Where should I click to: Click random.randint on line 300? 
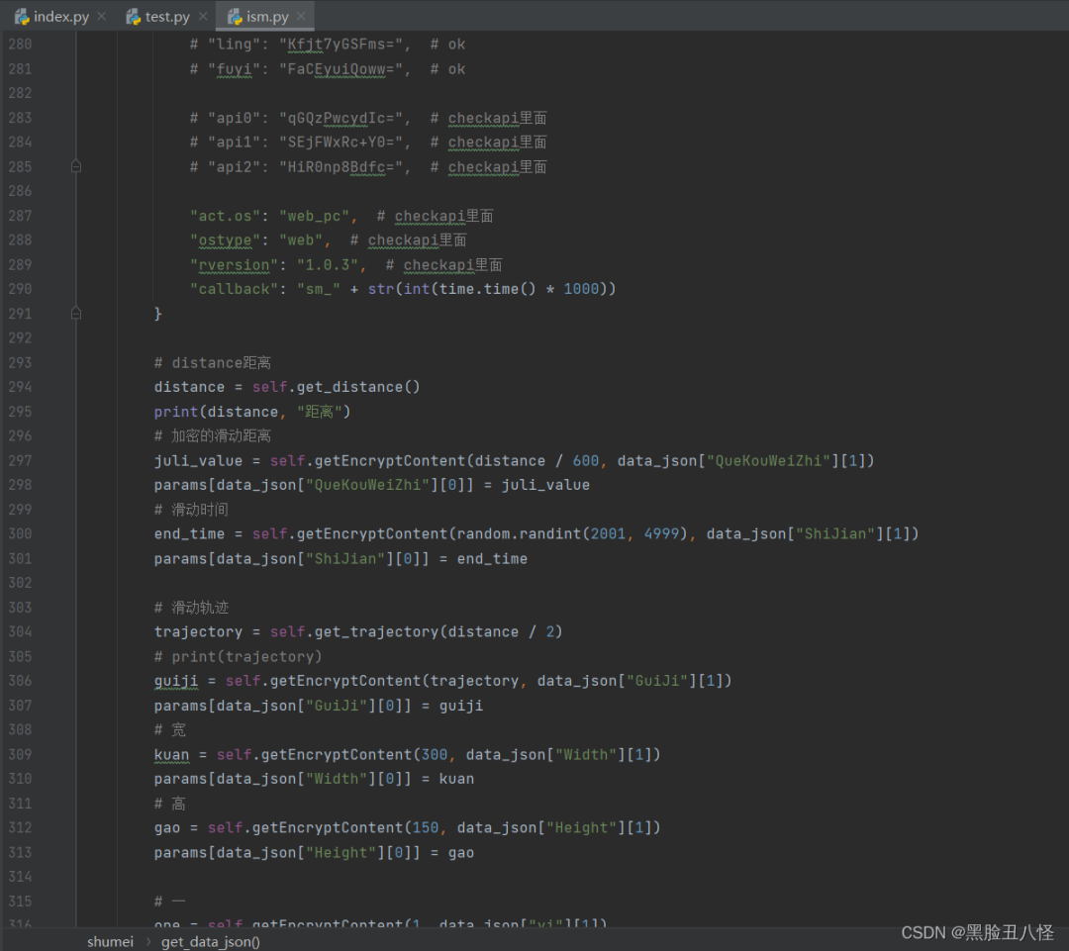coord(519,533)
